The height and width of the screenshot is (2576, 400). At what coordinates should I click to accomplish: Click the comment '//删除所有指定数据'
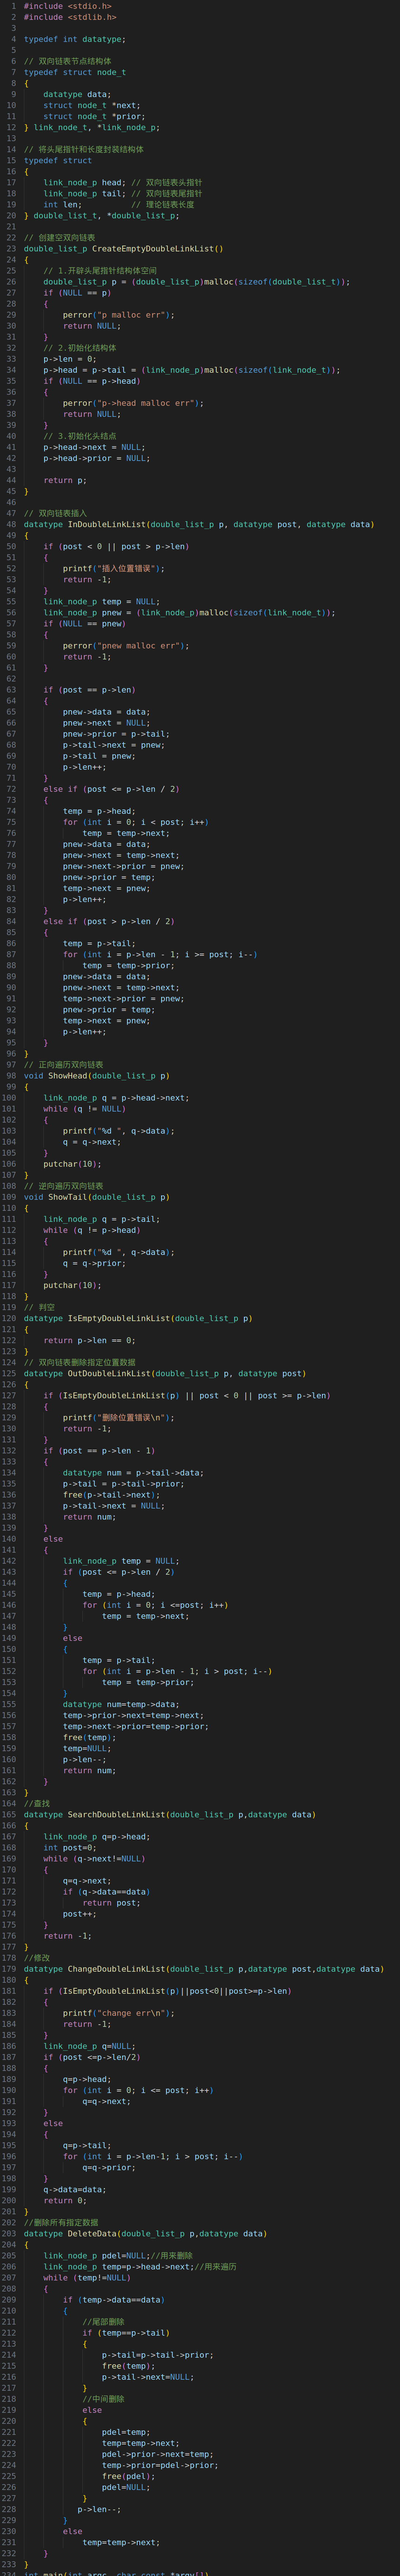click(x=61, y=2222)
